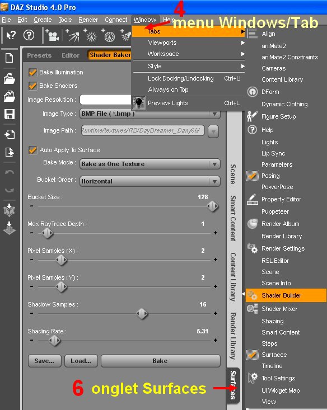Open Align from tabs submenu
327x410 pixels.
point(268,34)
